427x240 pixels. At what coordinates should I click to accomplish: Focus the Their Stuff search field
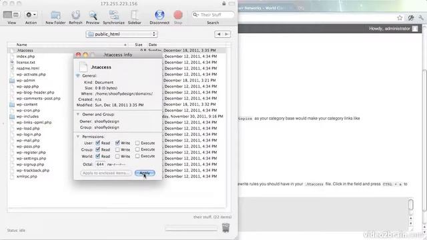point(213,15)
